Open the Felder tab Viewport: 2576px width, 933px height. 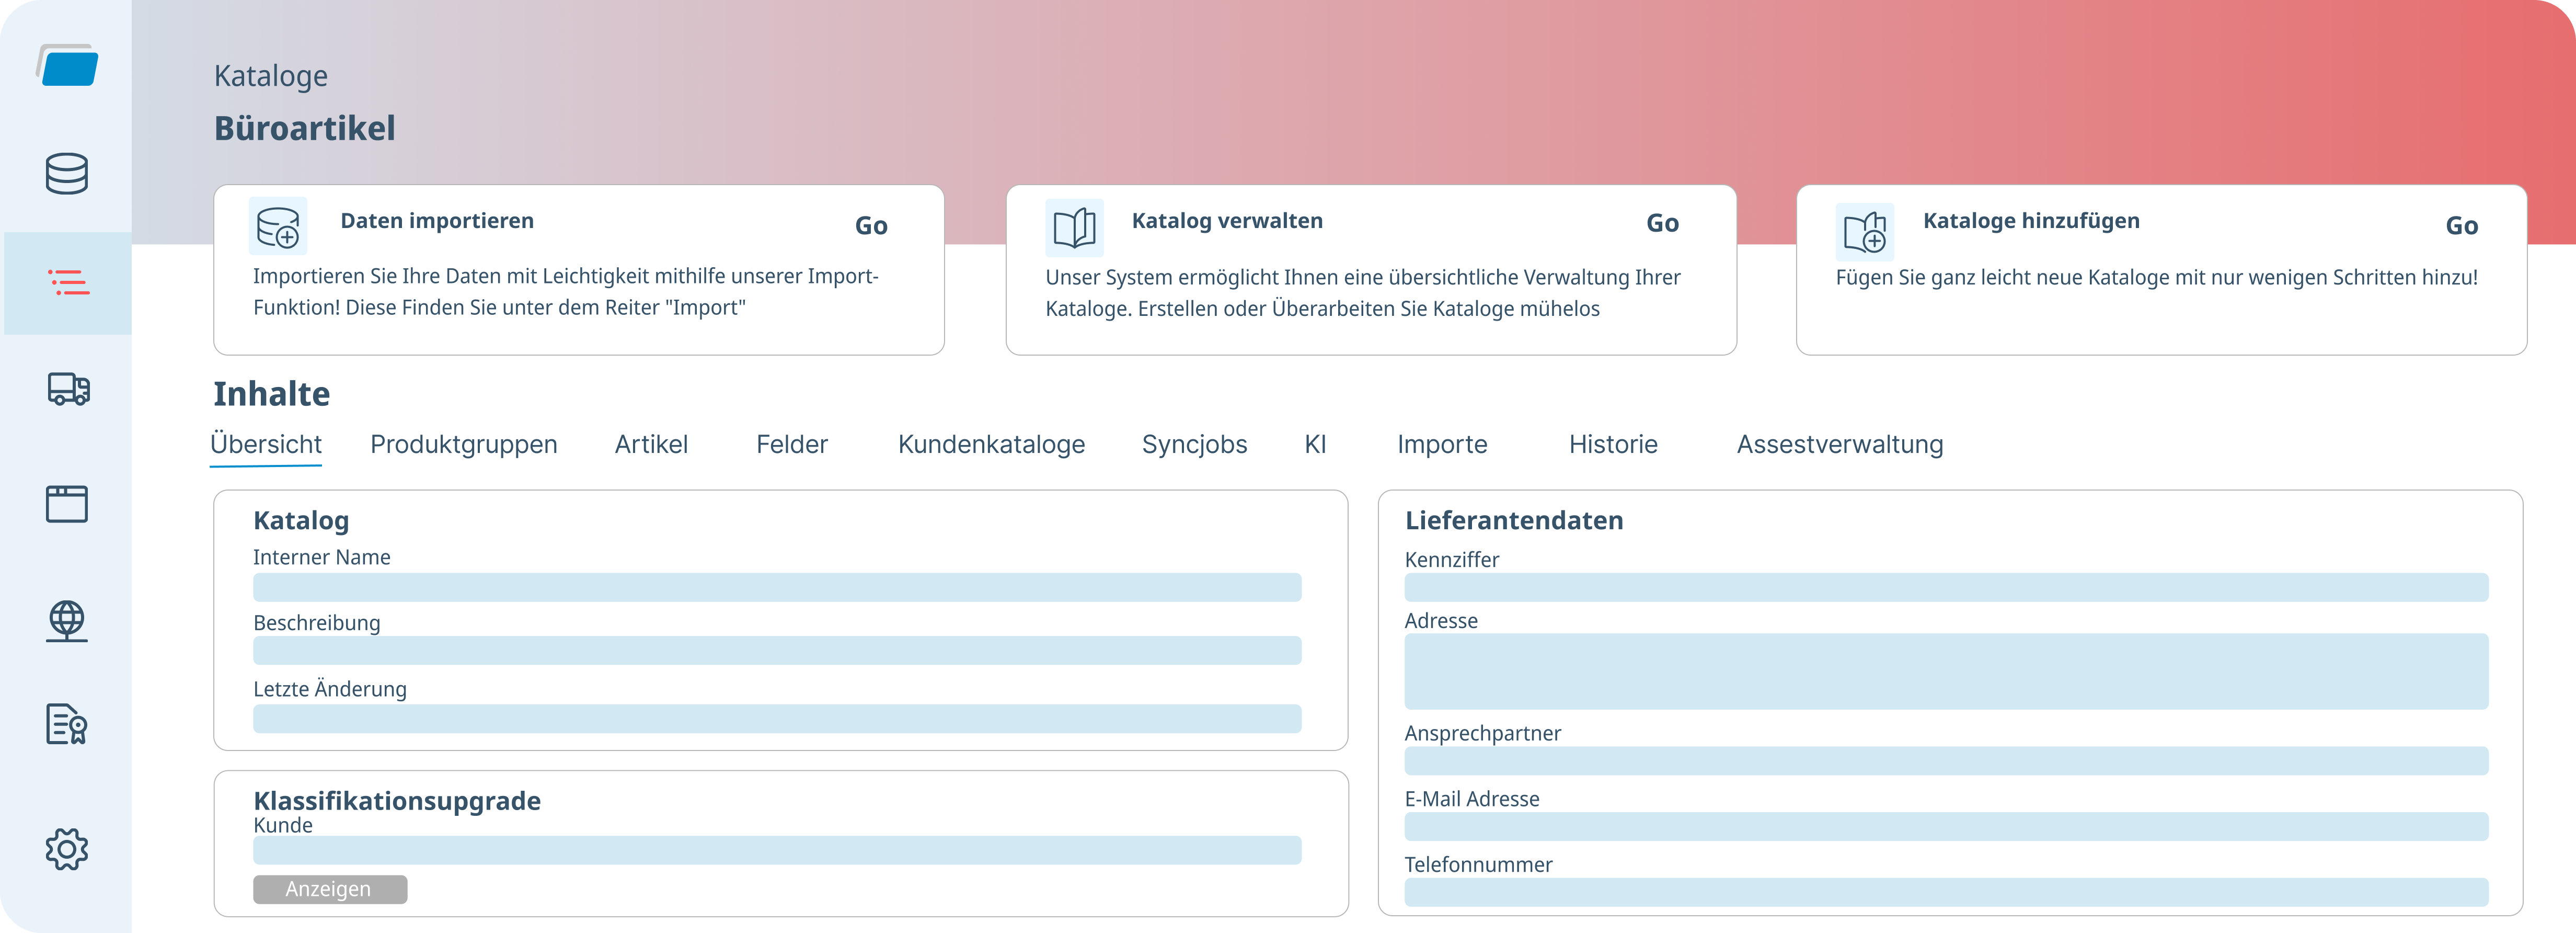click(x=792, y=445)
